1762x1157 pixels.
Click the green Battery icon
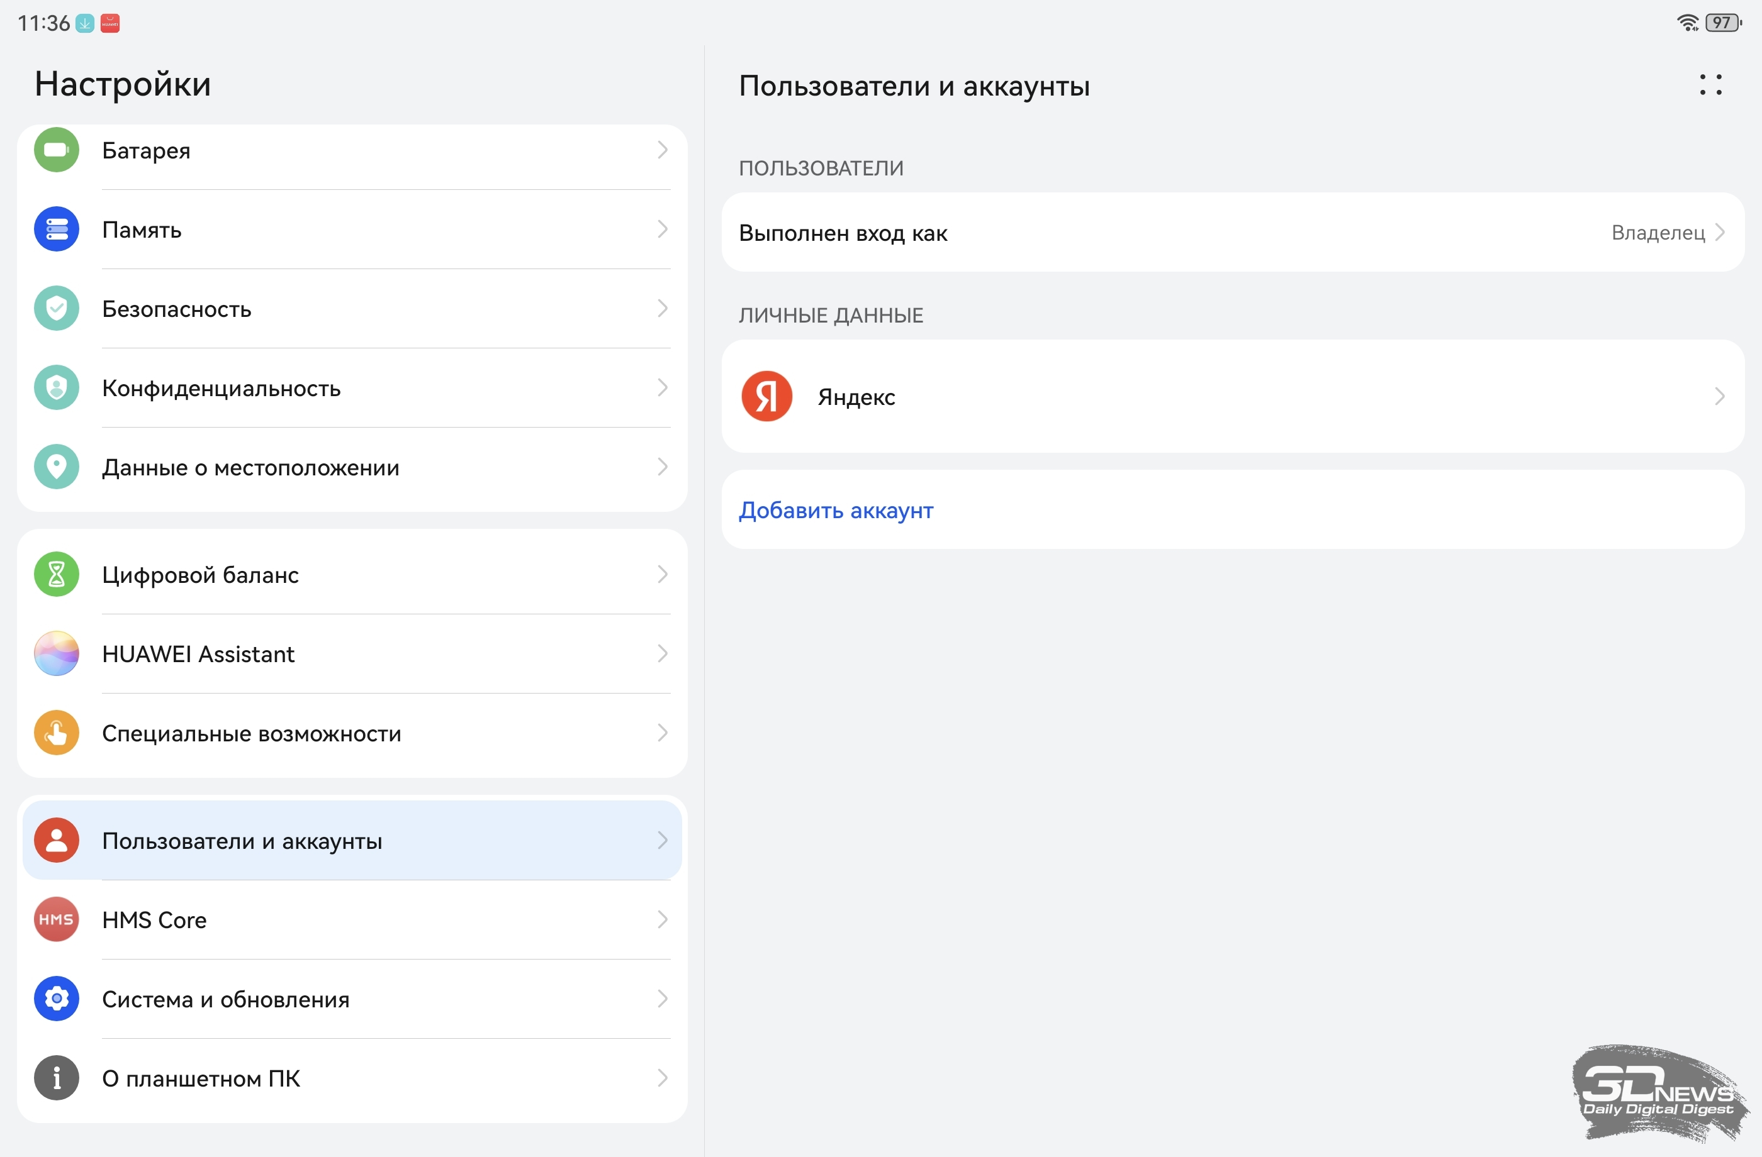point(56,150)
